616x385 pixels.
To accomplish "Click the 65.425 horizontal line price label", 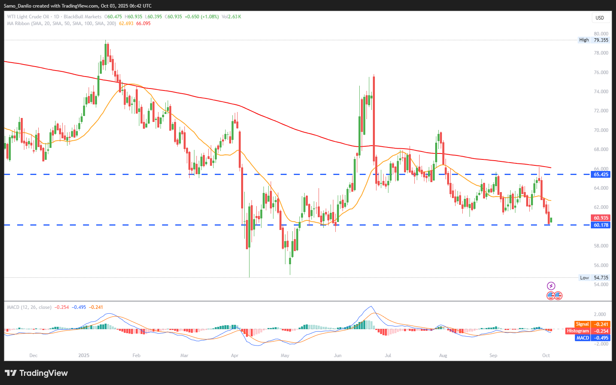I will tap(601, 175).
